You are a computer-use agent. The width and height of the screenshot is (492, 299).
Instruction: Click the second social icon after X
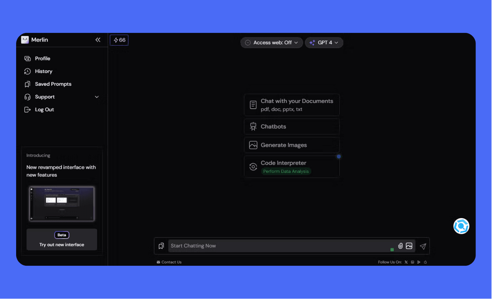coord(412,262)
